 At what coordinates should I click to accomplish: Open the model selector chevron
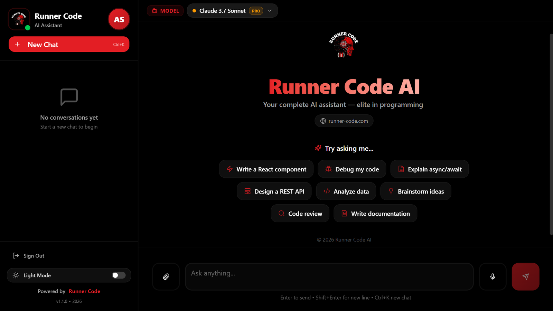tap(270, 11)
